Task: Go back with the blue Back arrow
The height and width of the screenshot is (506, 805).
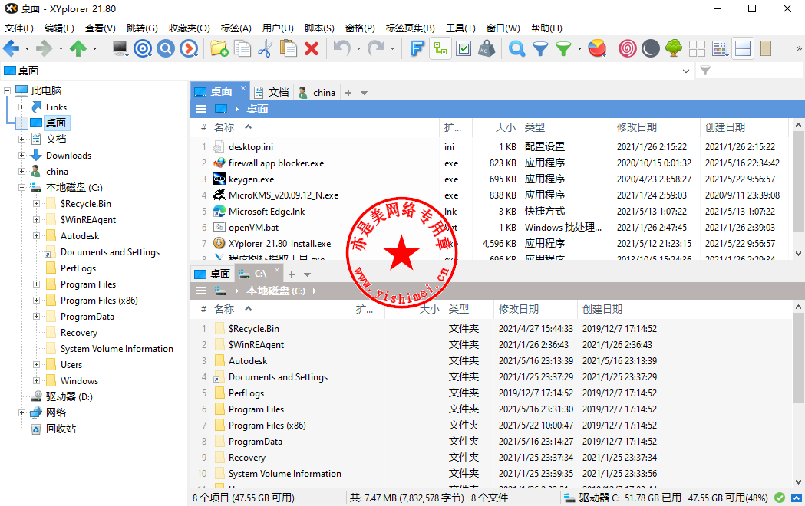Action: click(12, 49)
